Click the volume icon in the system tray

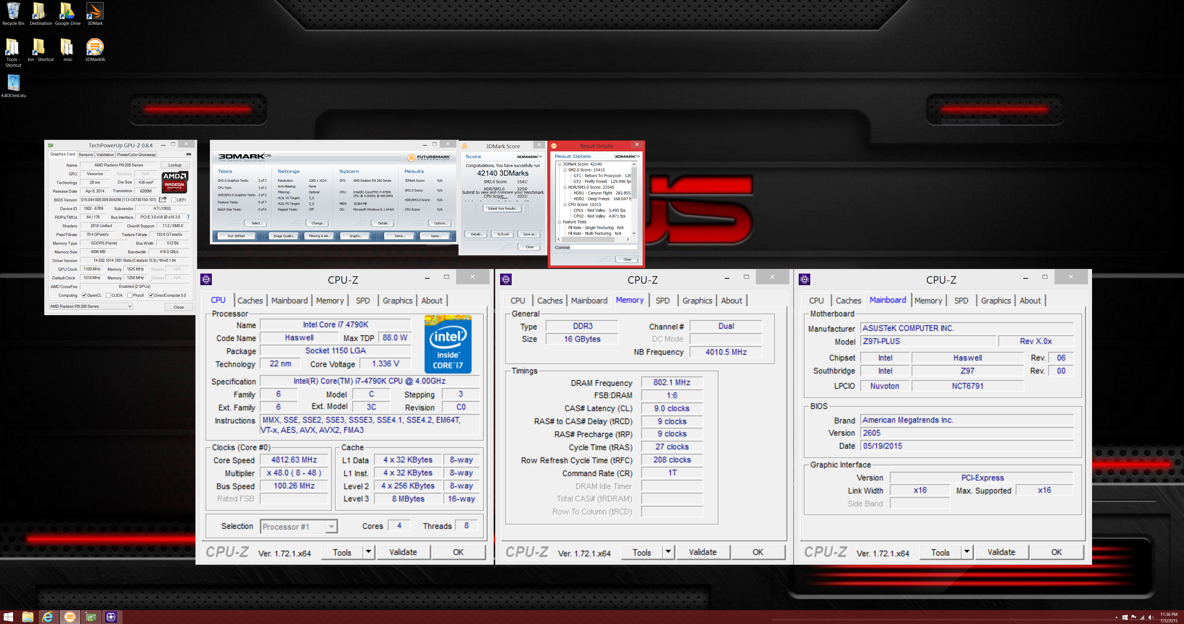[x=1150, y=618]
